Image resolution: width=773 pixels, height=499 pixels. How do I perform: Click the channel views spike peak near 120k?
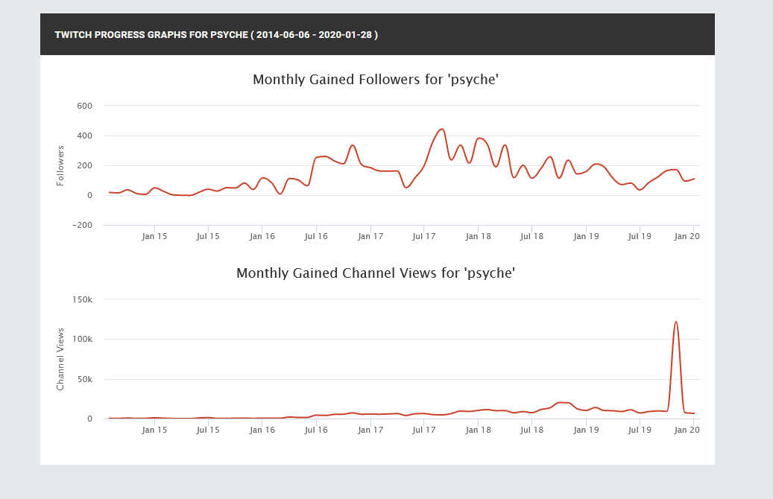tap(676, 322)
